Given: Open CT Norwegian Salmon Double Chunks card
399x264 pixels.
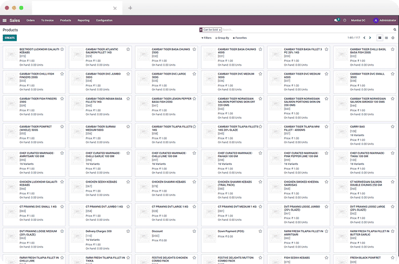Looking at the screenshot, I should [x=364, y=190].
